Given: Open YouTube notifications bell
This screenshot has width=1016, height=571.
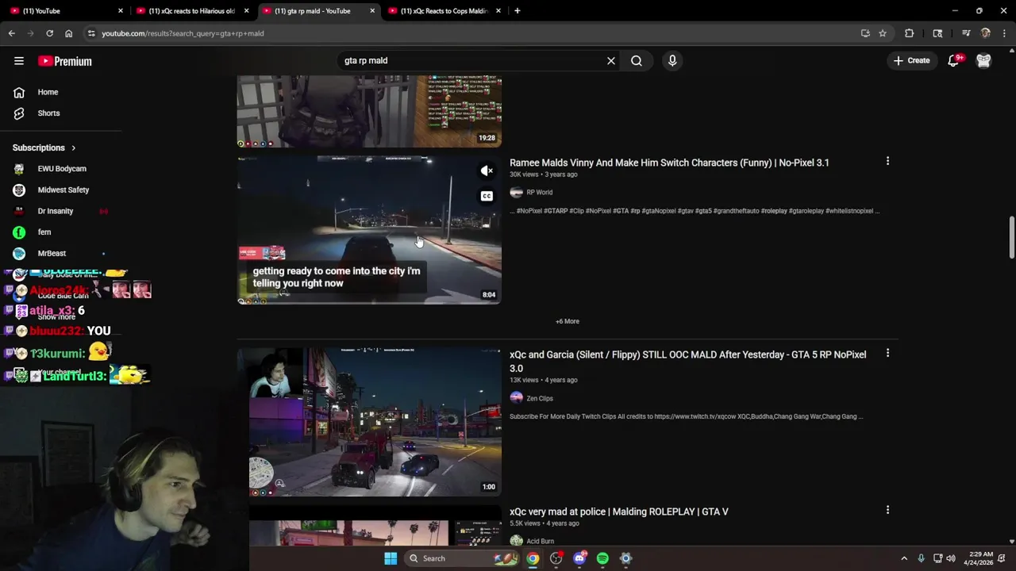Looking at the screenshot, I should point(954,60).
